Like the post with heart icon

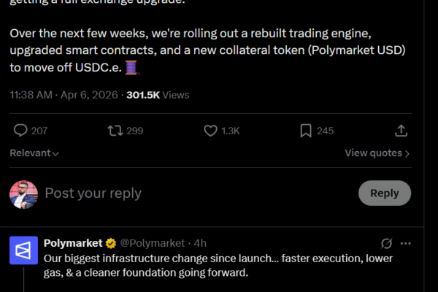click(210, 131)
